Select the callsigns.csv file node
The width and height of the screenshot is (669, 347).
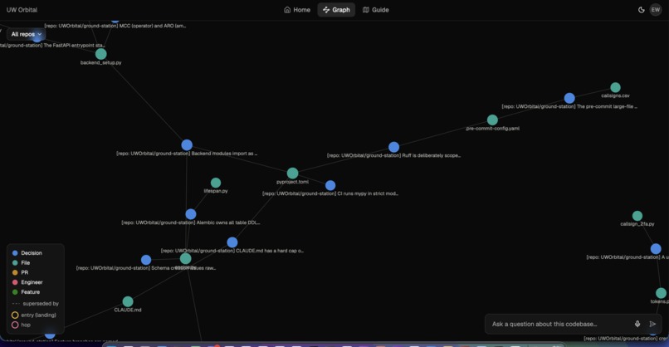pyautogui.click(x=615, y=87)
